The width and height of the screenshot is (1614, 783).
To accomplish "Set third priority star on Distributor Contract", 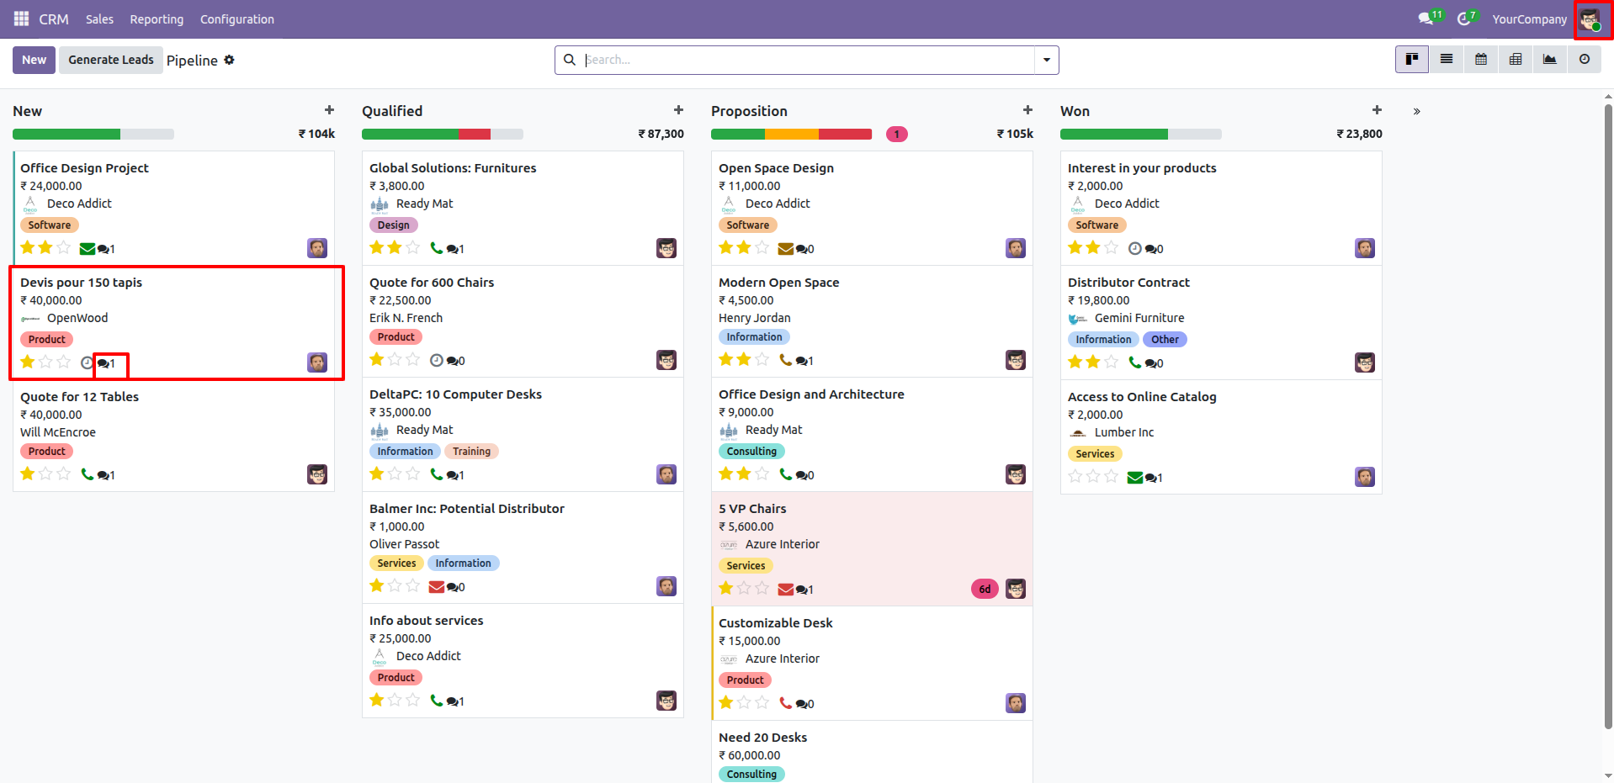I will coord(1112,362).
